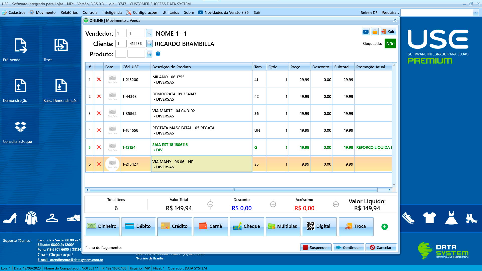This screenshot has width=482, height=271.
Task: Remove item 3 VIA MARTE with red X
Action: tap(99, 113)
